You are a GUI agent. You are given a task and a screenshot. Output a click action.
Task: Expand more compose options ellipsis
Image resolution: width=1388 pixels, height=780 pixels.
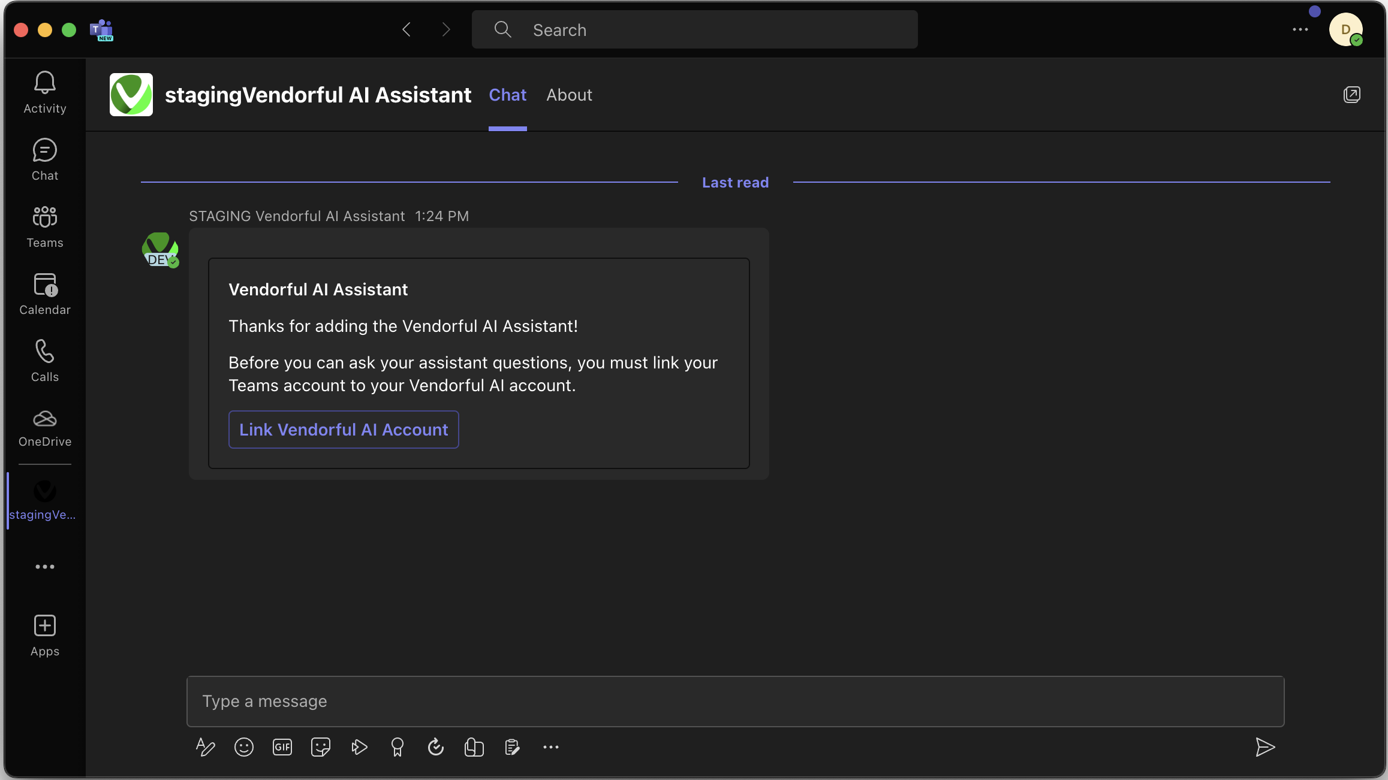click(x=551, y=747)
